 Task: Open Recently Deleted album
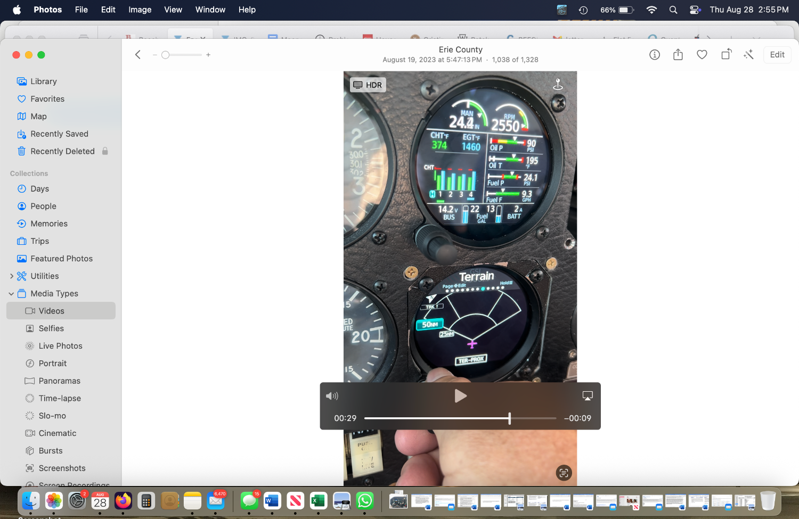[x=61, y=152]
